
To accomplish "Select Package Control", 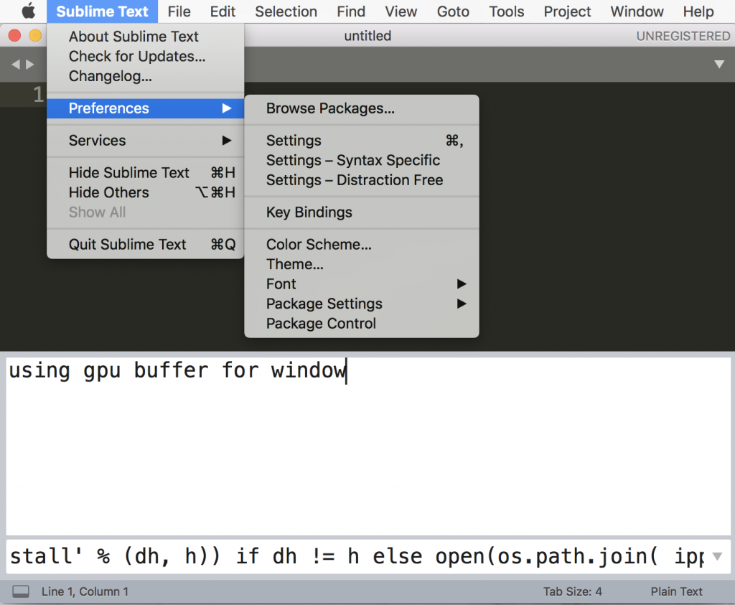I will (362, 324).
